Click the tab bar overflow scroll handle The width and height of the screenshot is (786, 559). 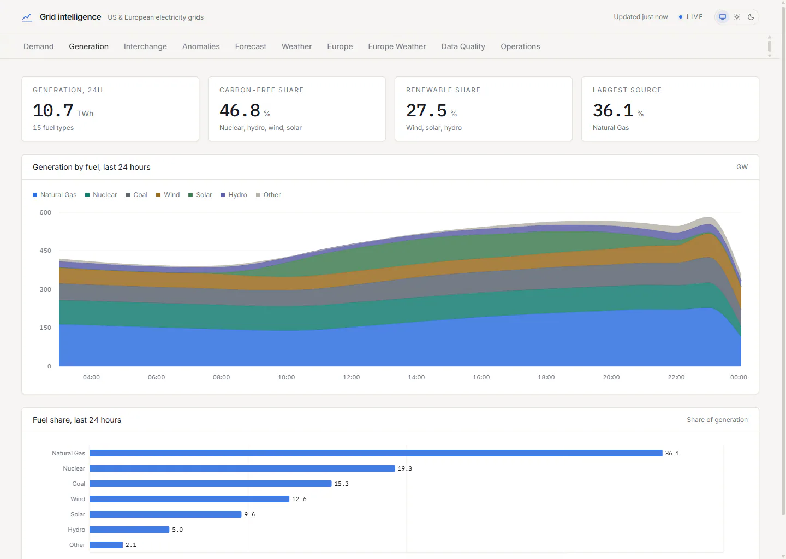pyautogui.click(x=770, y=46)
